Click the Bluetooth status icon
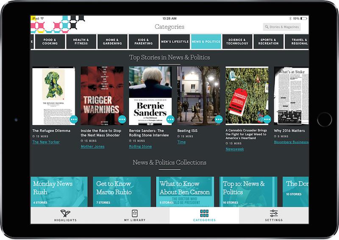The image size is (339, 240). coord(290,19)
